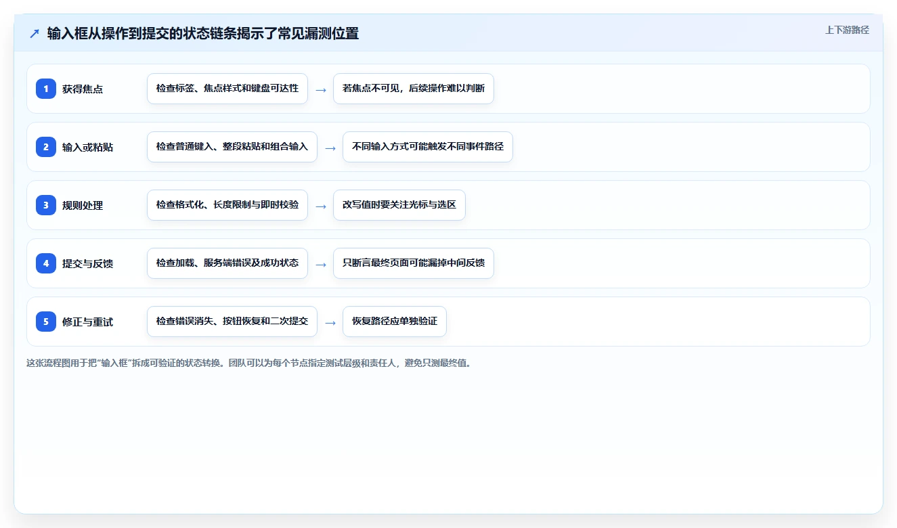Select the '检查加载、服务端错误及成功状态' box
This screenshot has width=897, height=528.
pos(227,263)
